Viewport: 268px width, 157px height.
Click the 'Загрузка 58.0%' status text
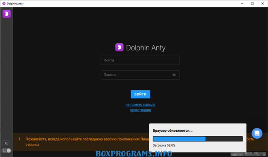click(164, 145)
